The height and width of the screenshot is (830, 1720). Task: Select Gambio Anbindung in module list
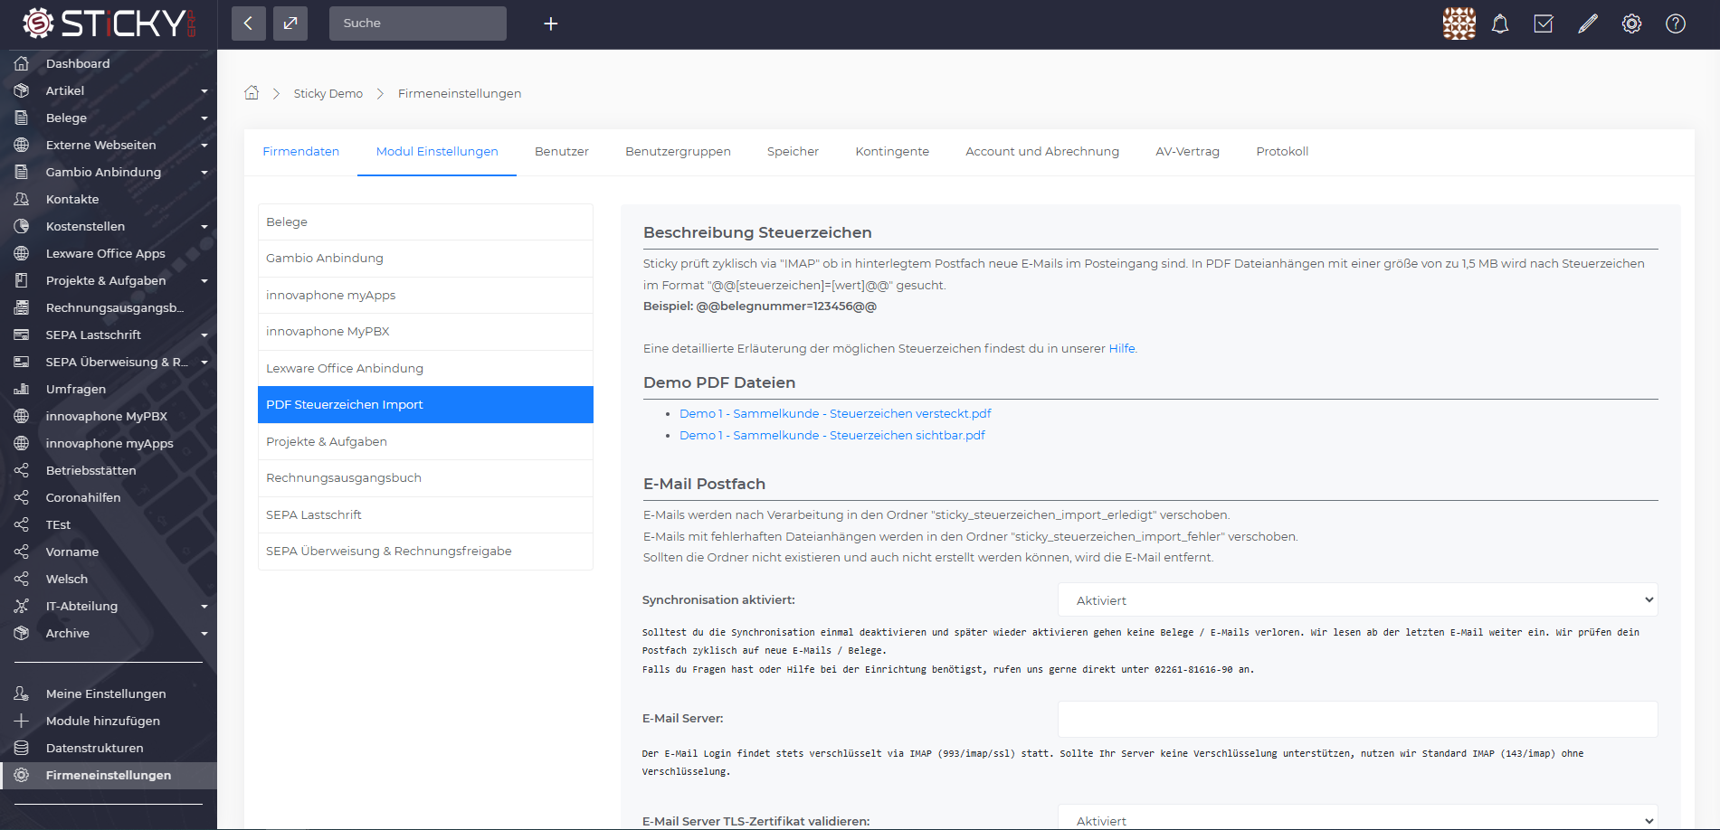pos(425,258)
